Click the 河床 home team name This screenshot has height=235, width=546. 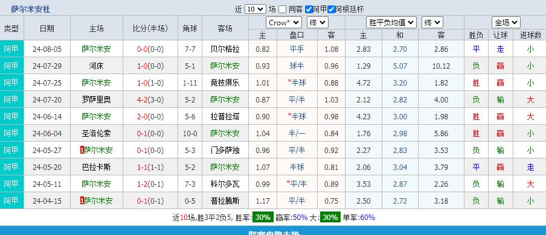tap(97, 66)
